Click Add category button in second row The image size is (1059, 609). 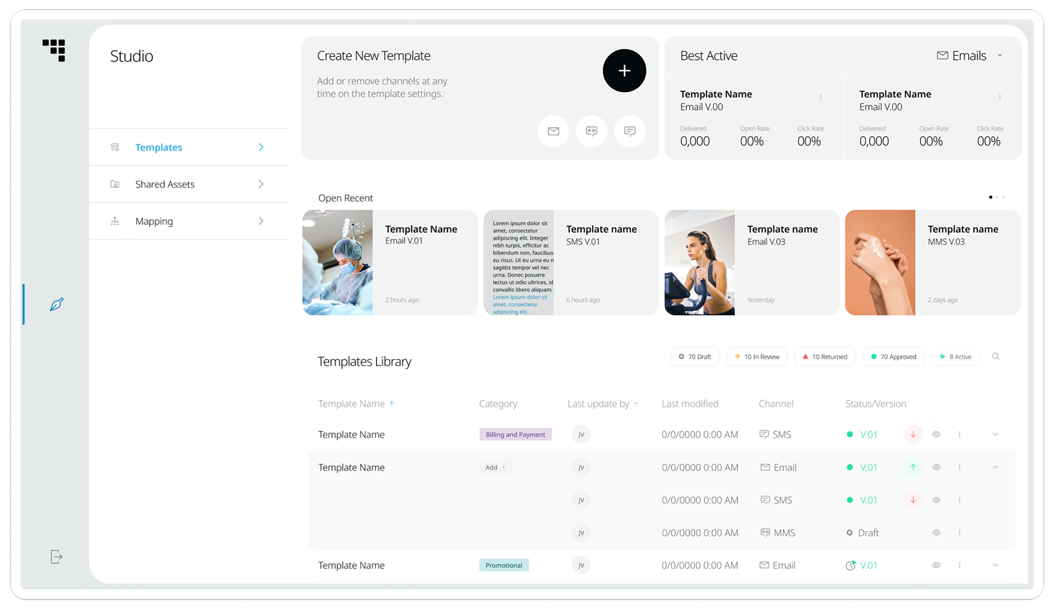pyautogui.click(x=495, y=467)
